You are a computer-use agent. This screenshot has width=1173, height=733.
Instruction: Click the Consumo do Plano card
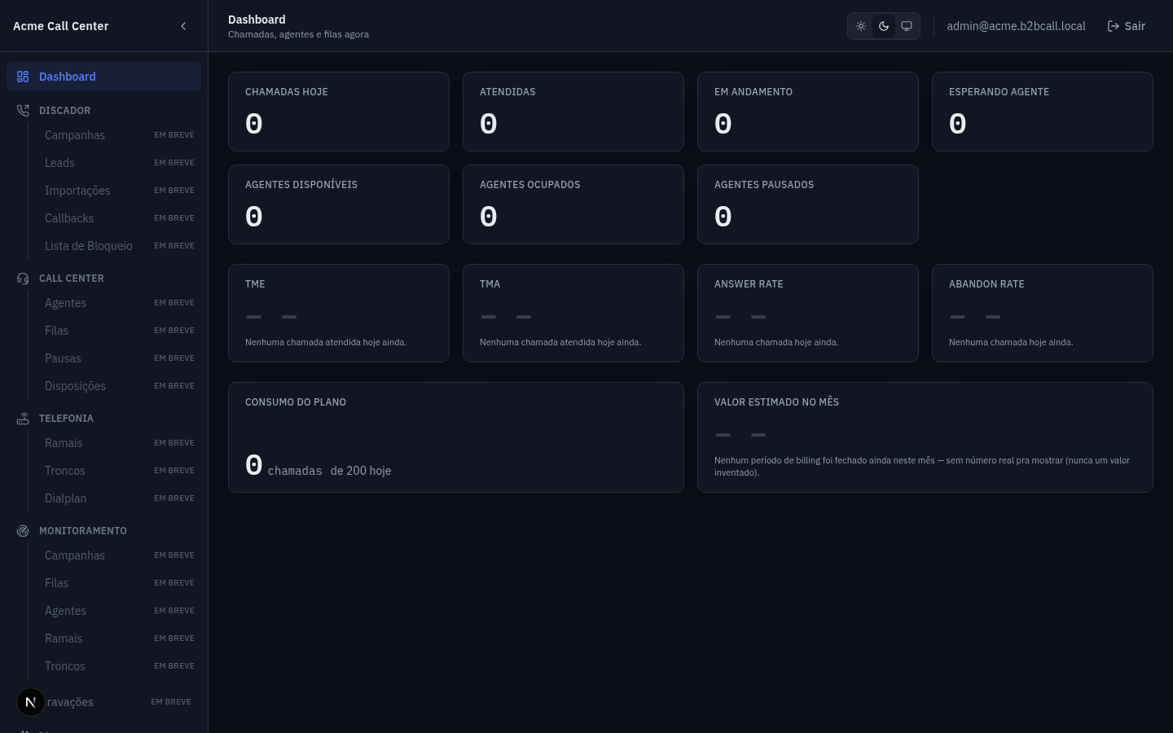click(456, 437)
